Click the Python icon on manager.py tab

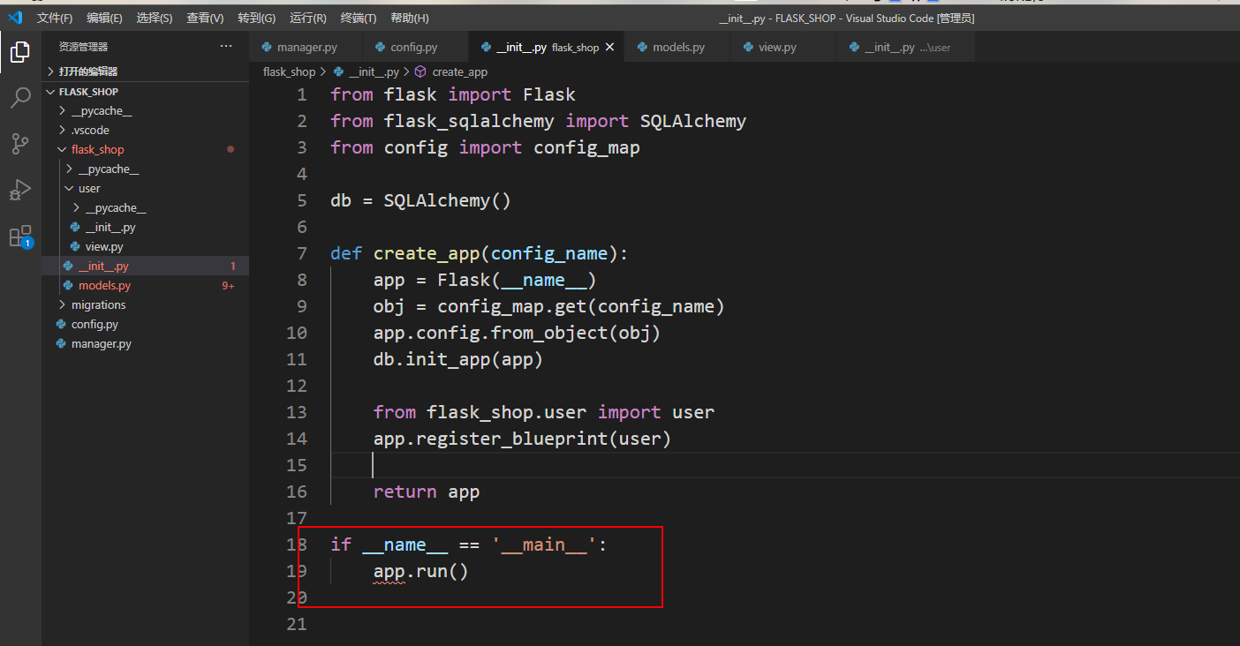click(x=266, y=47)
